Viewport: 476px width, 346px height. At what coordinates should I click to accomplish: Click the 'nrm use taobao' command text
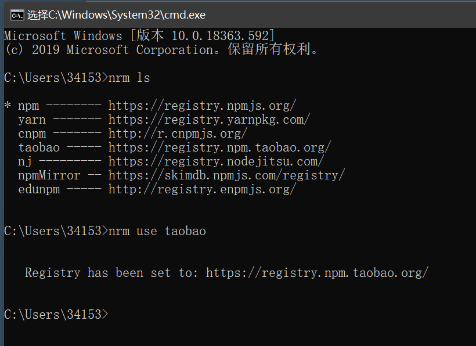click(x=157, y=231)
